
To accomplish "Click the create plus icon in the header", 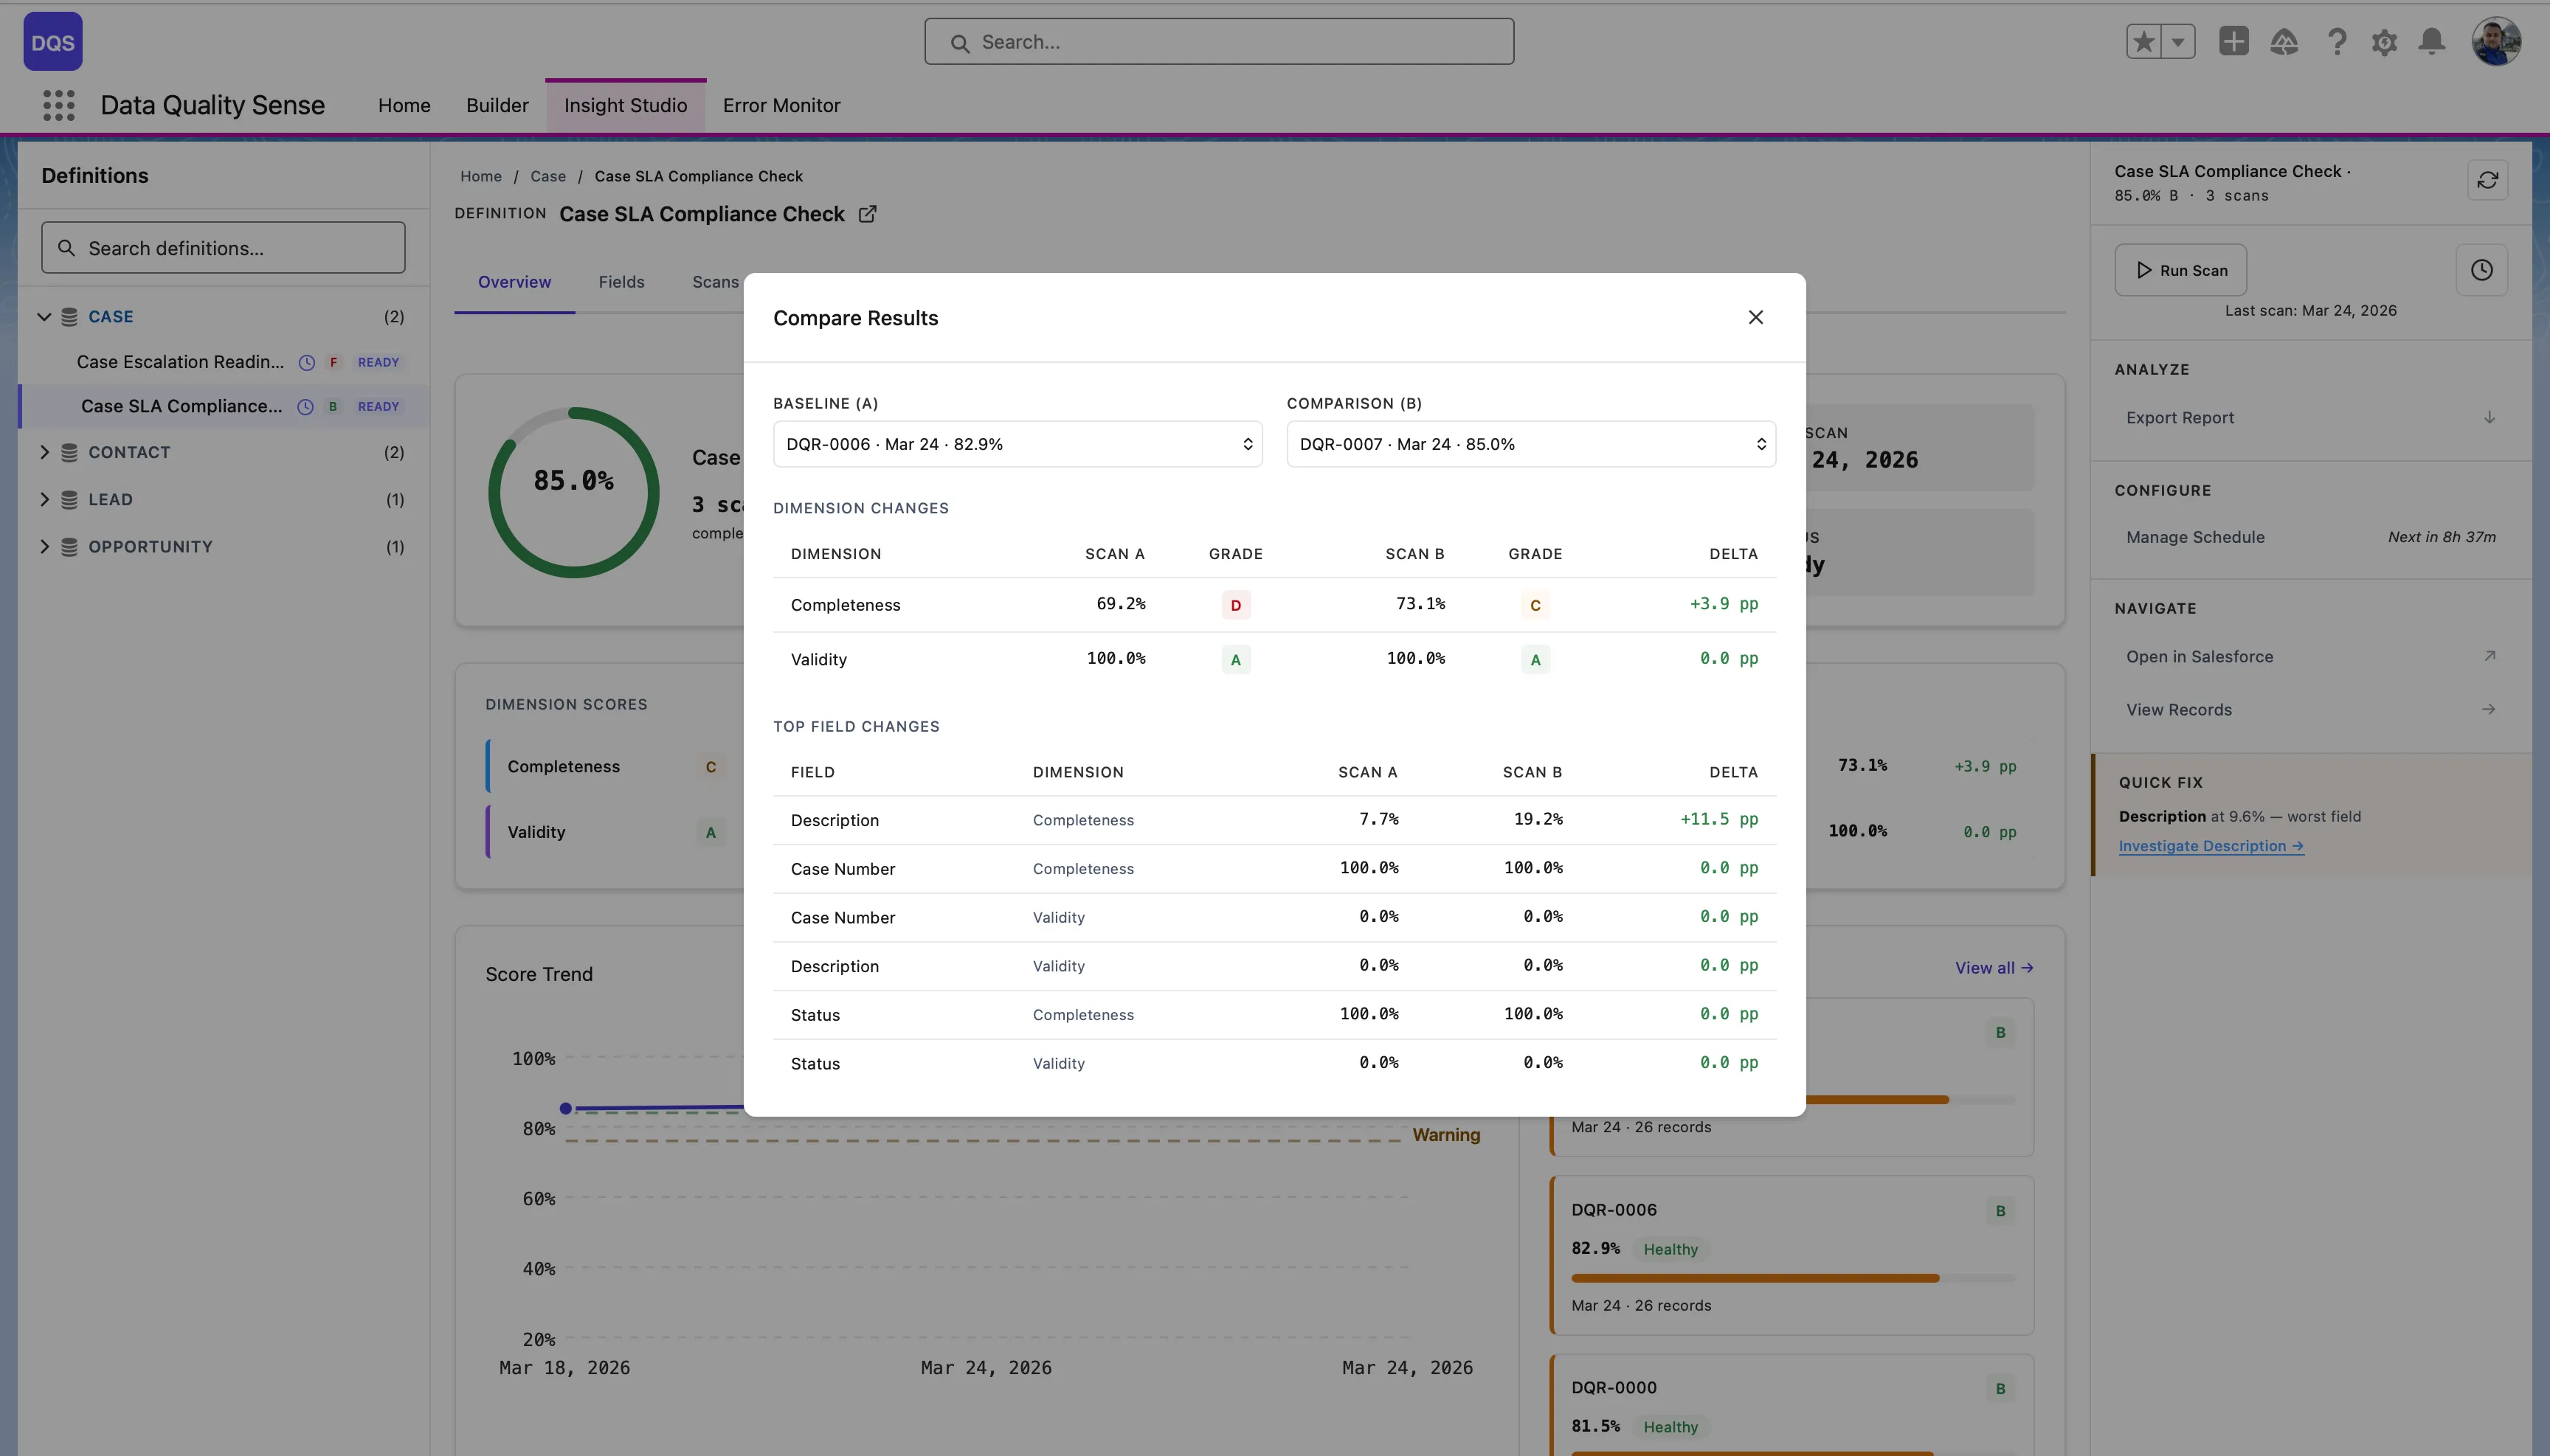I will tap(2236, 41).
